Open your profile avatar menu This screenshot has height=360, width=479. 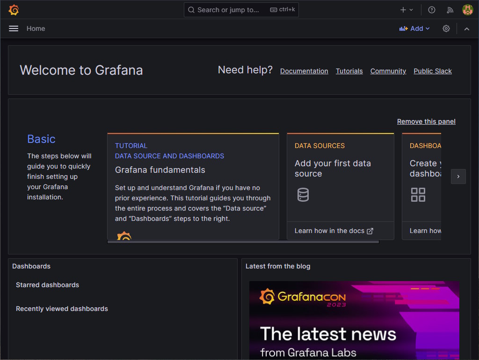(467, 9)
